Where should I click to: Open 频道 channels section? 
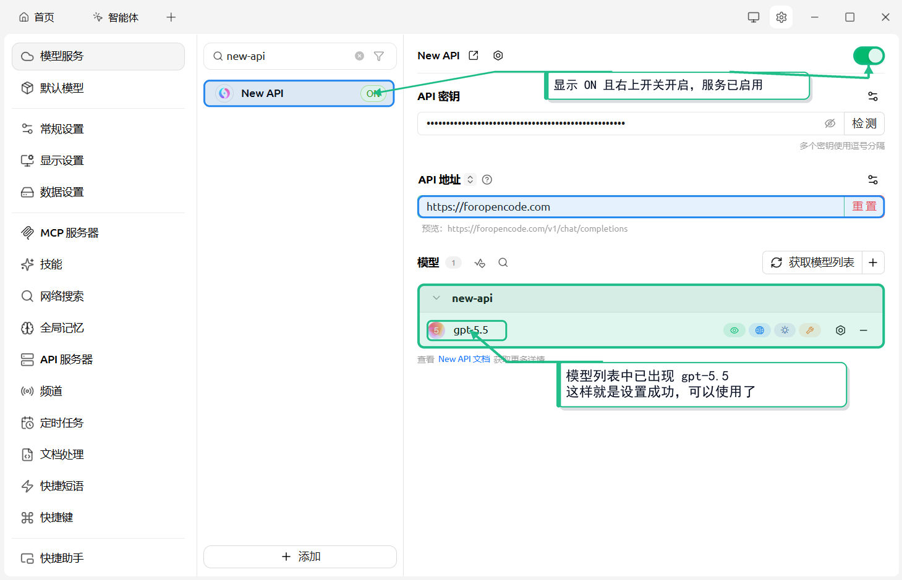(x=98, y=391)
